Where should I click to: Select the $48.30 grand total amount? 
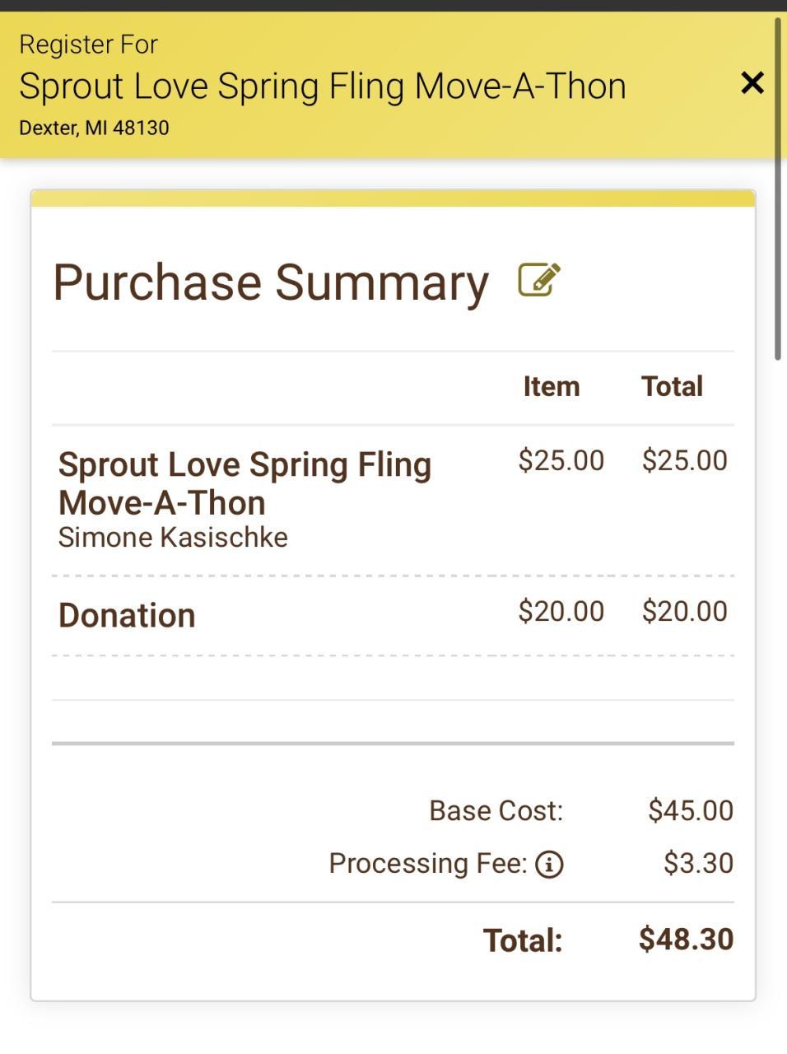pos(686,940)
